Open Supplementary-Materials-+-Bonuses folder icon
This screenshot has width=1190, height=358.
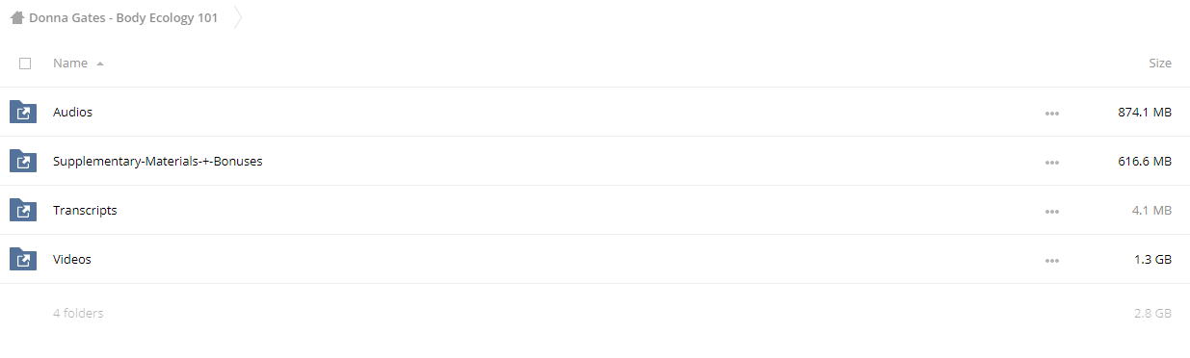[x=23, y=161]
